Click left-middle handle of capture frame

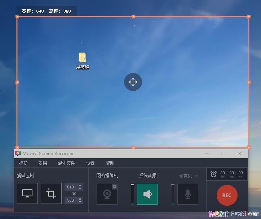click(x=17, y=82)
